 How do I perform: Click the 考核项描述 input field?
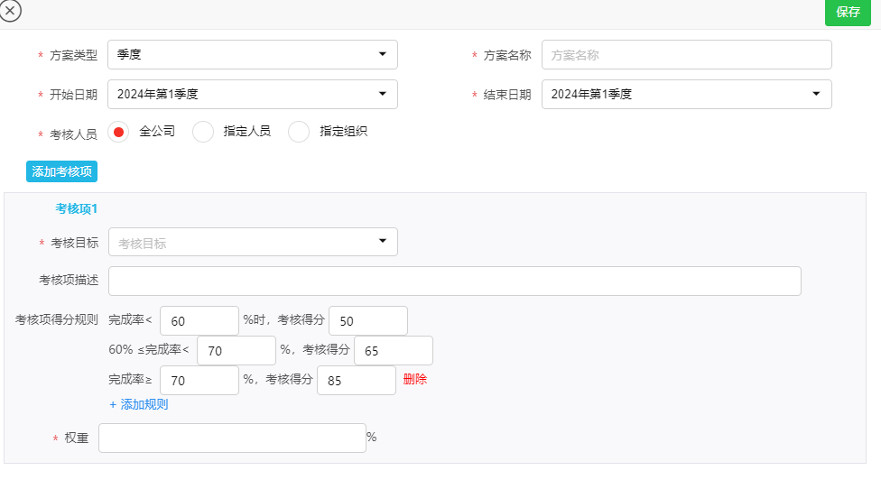click(454, 281)
